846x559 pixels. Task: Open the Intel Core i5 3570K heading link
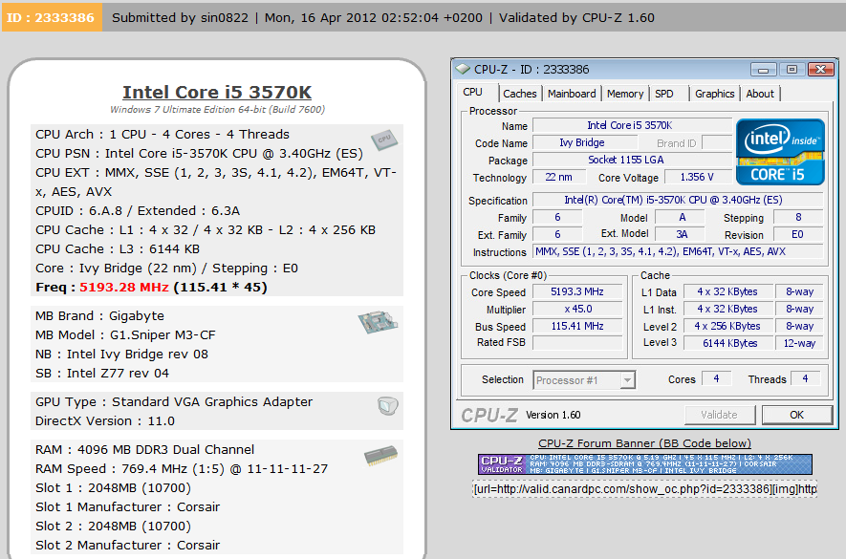pyautogui.click(x=217, y=93)
